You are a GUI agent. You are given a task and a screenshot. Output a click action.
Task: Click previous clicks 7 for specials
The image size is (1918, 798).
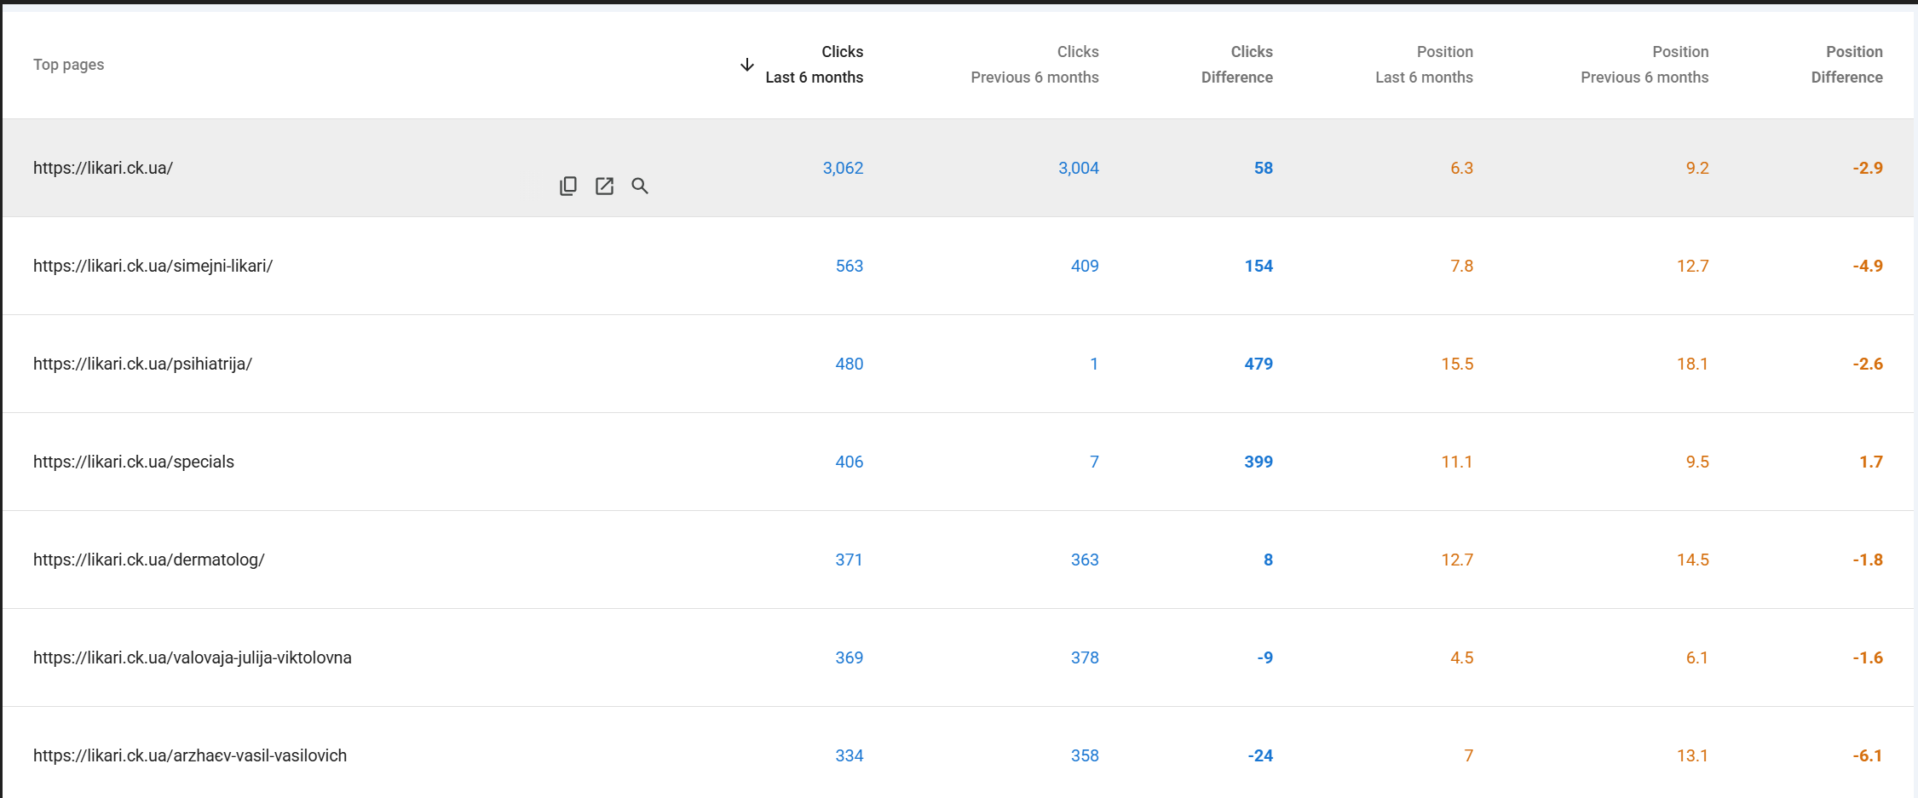click(1094, 462)
